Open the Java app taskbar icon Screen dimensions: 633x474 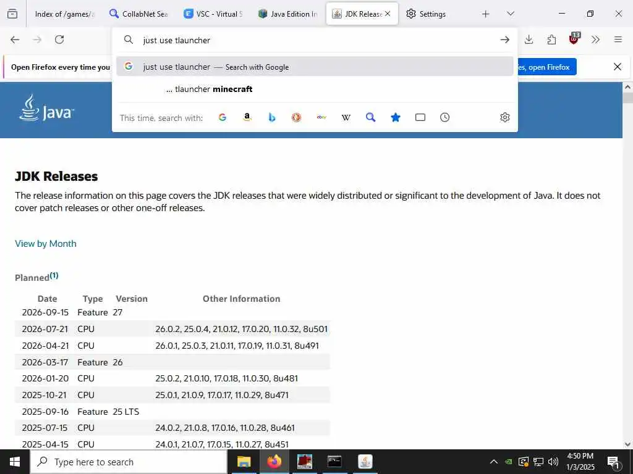365,462
